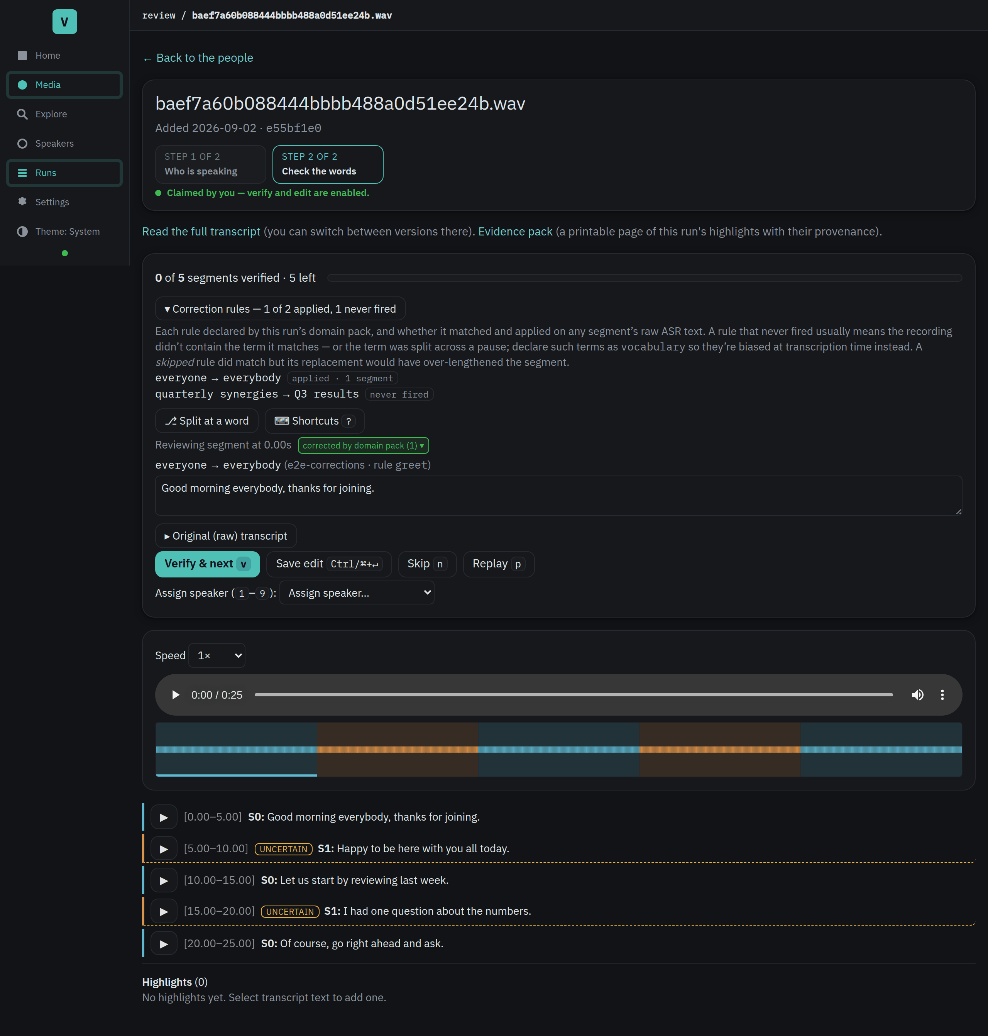
Task: Play segment 5.00–10.00
Action: (x=164, y=848)
